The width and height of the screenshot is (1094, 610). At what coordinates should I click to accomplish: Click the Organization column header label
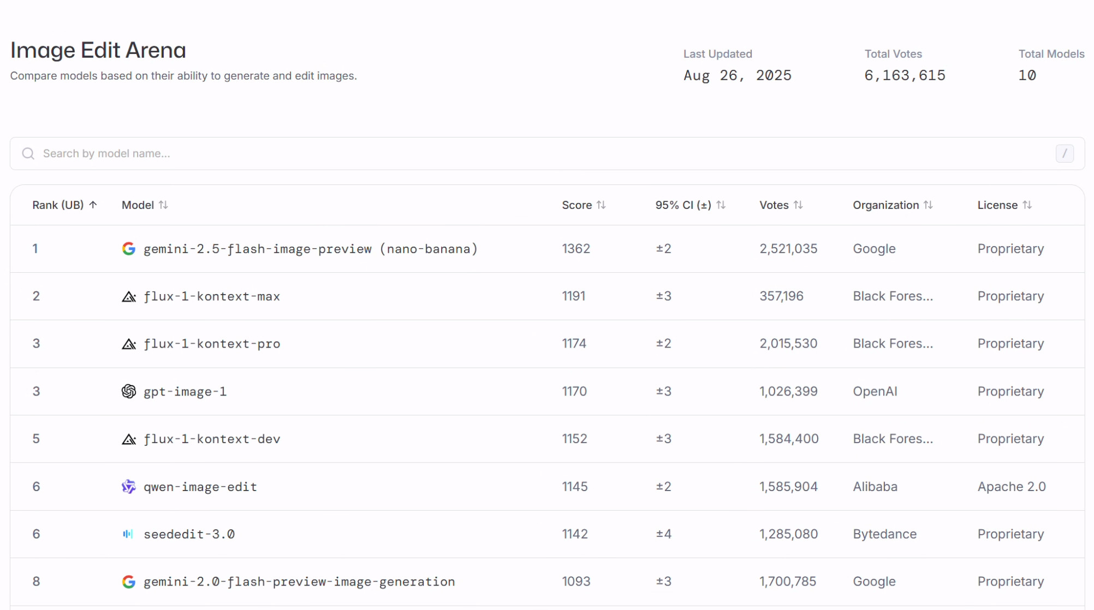pos(886,205)
